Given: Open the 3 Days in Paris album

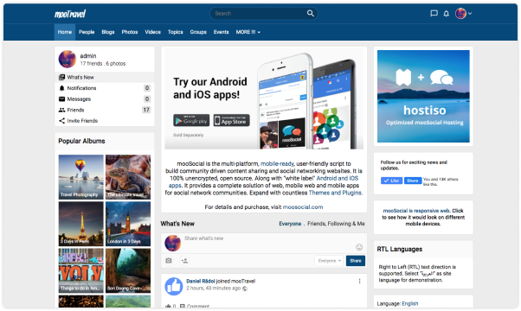Looking at the screenshot, I should tap(81, 224).
